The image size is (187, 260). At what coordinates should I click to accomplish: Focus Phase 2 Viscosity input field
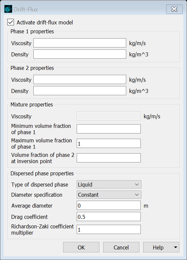(x=80, y=79)
